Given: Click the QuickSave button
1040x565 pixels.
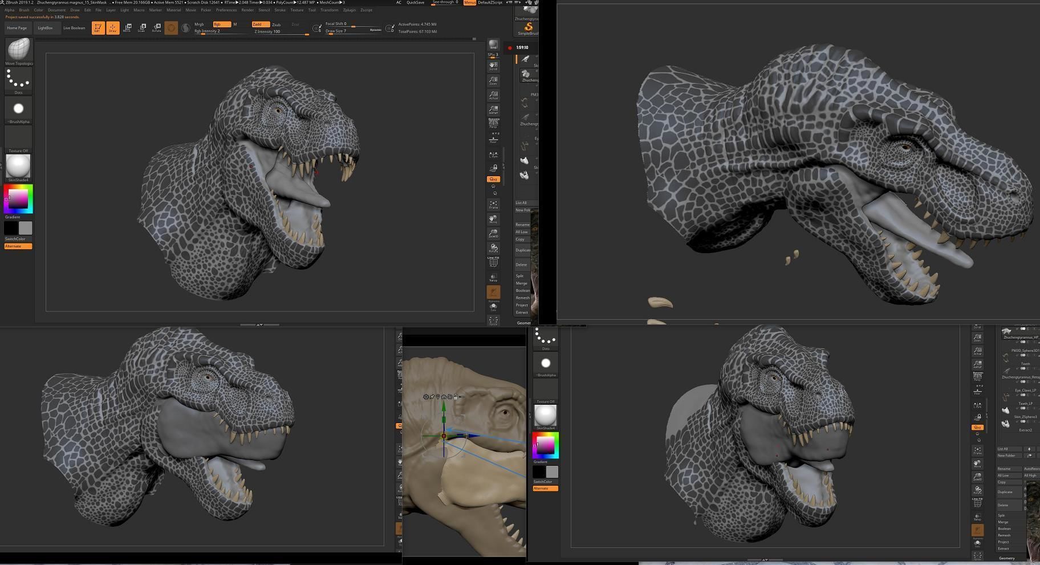Looking at the screenshot, I should click(x=416, y=2).
